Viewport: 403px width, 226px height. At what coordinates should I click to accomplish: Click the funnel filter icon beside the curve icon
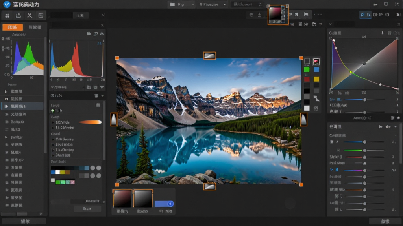pos(320,24)
